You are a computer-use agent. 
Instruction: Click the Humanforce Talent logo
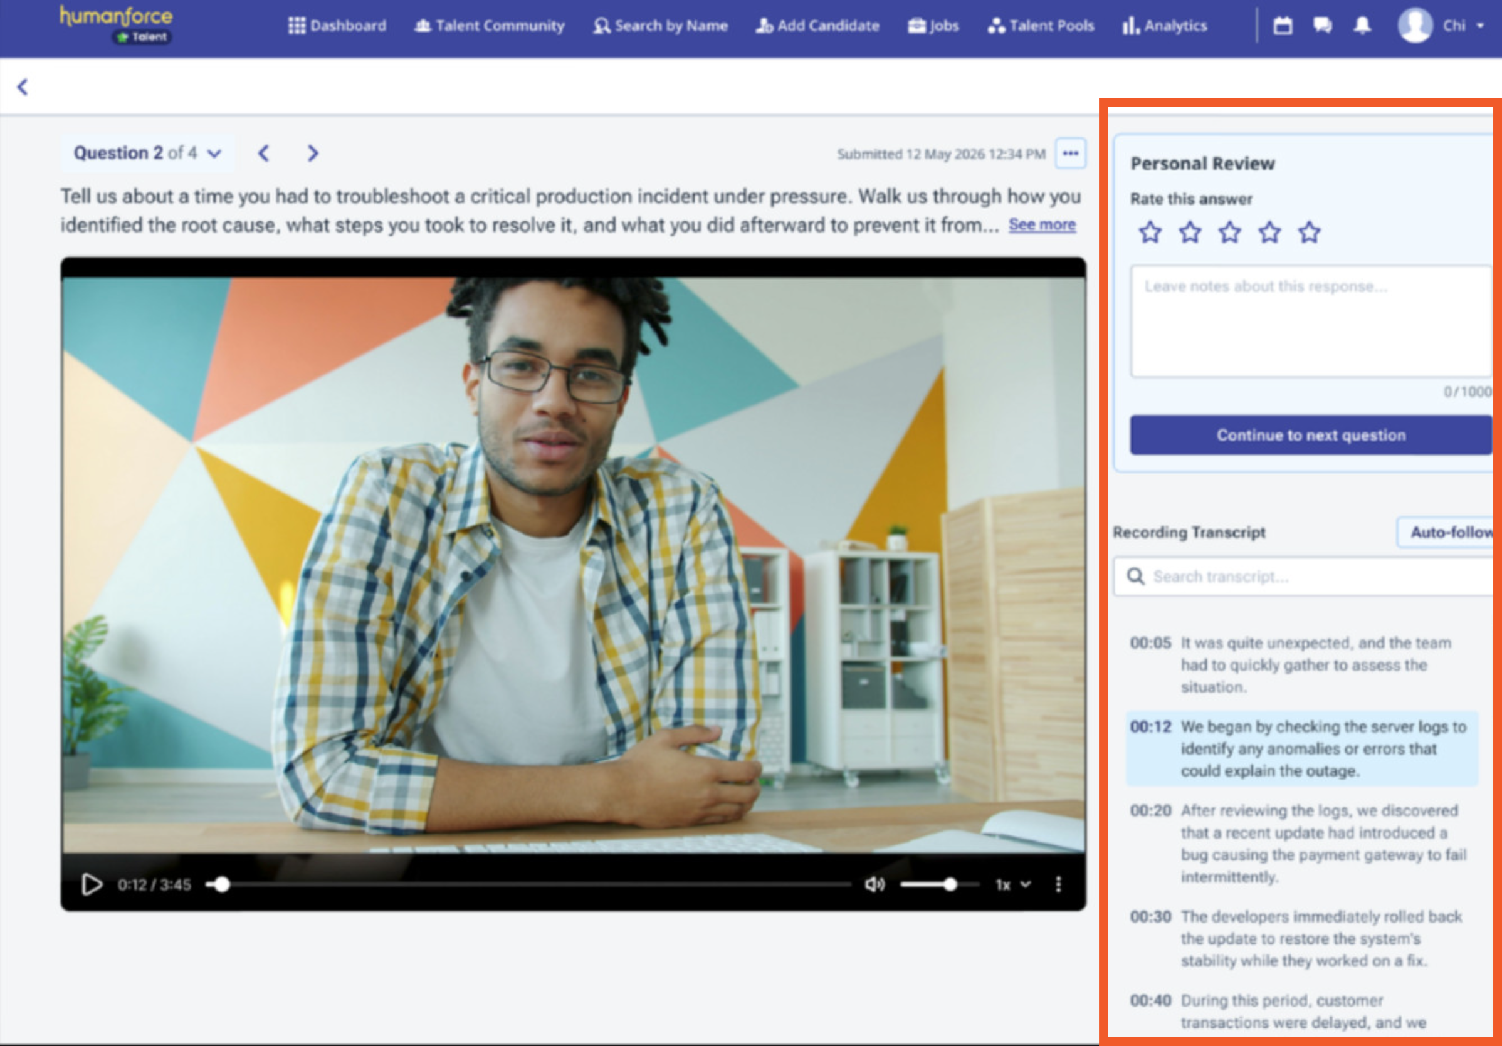point(117,25)
